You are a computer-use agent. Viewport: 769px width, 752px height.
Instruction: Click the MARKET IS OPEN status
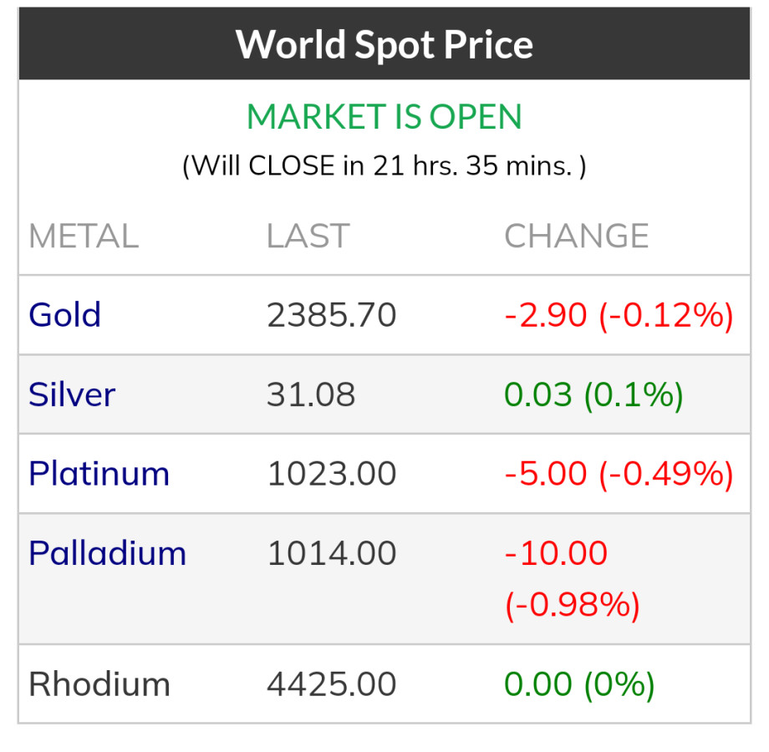(x=384, y=117)
